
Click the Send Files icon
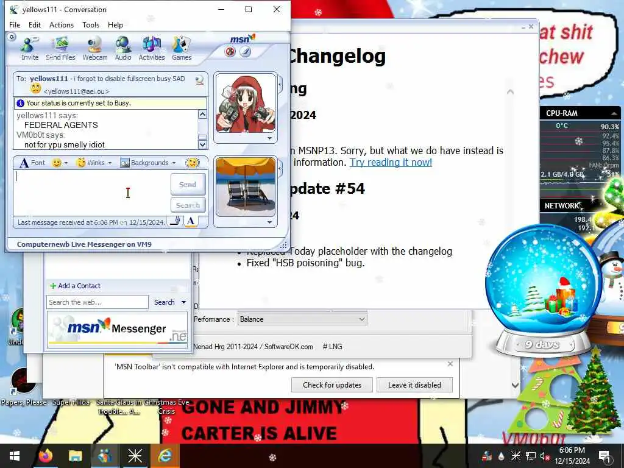[60, 49]
